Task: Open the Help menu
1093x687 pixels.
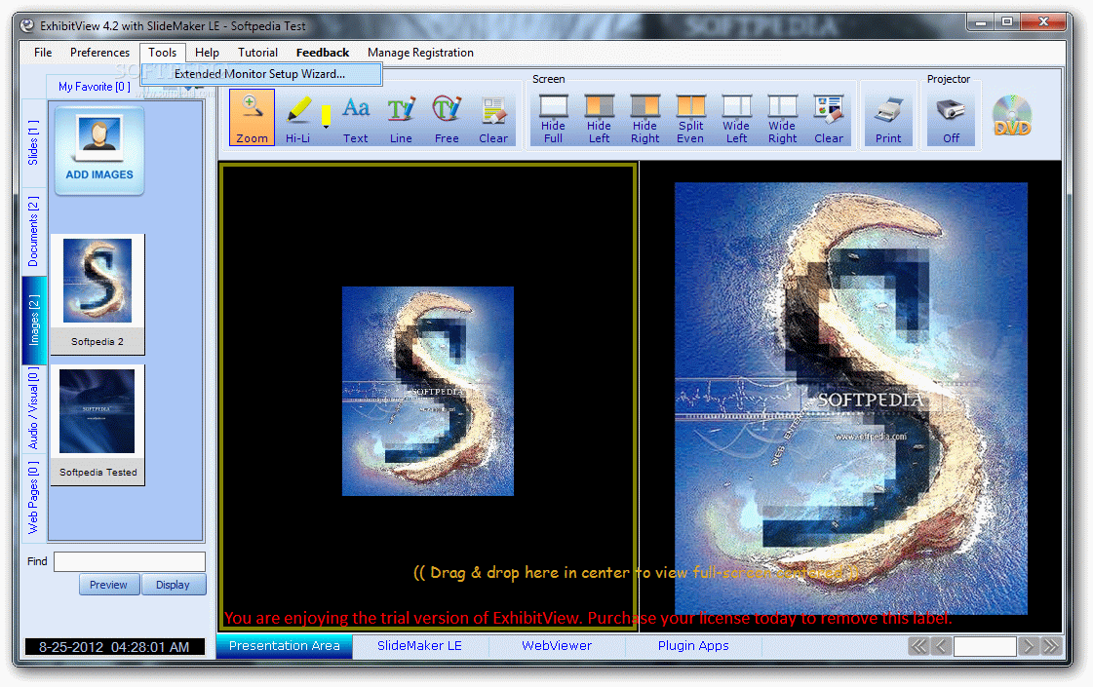Action: tap(207, 53)
